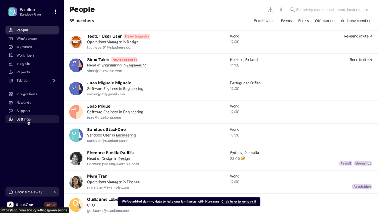Click the Reports upload icon
The image size is (378, 213).
[11, 72]
